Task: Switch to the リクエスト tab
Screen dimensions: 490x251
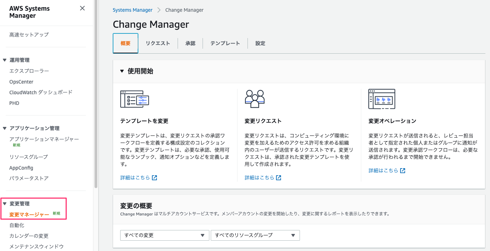Action: pyautogui.click(x=158, y=43)
